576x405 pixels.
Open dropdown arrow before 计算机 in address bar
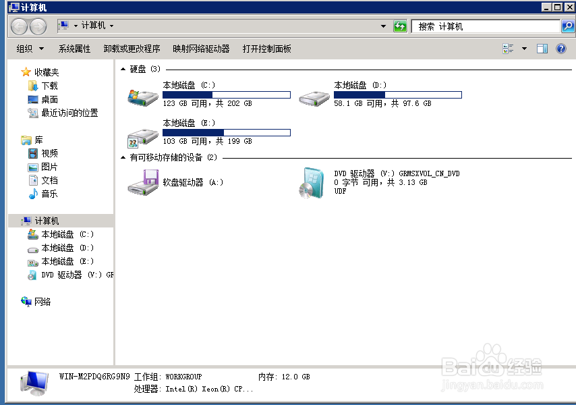pyautogui.click(x=76, y=26)
